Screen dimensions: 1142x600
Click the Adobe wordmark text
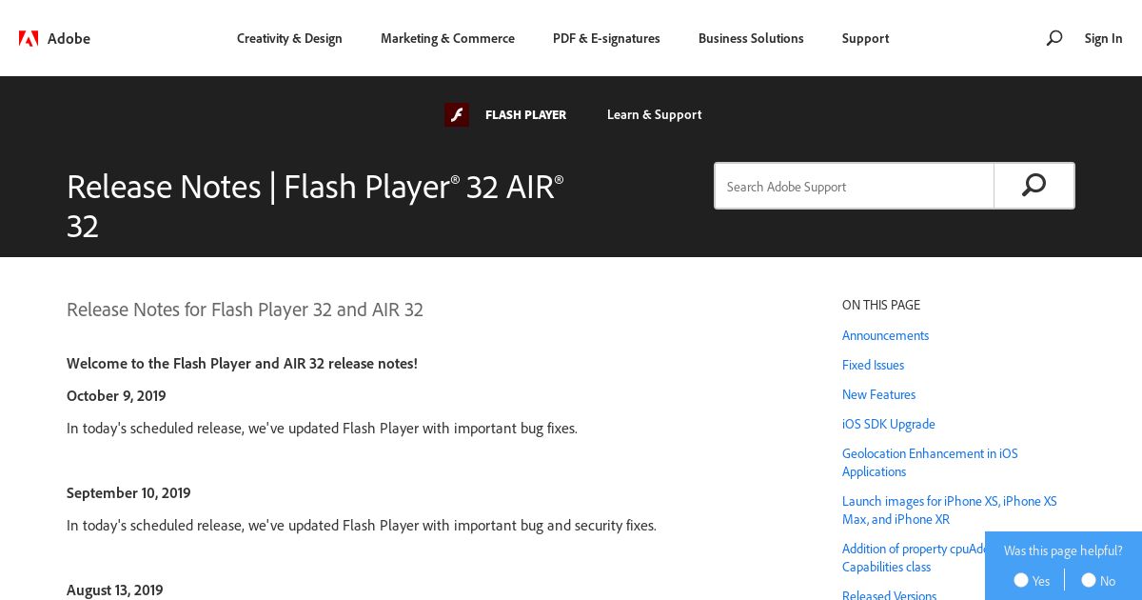coord(69,38)
